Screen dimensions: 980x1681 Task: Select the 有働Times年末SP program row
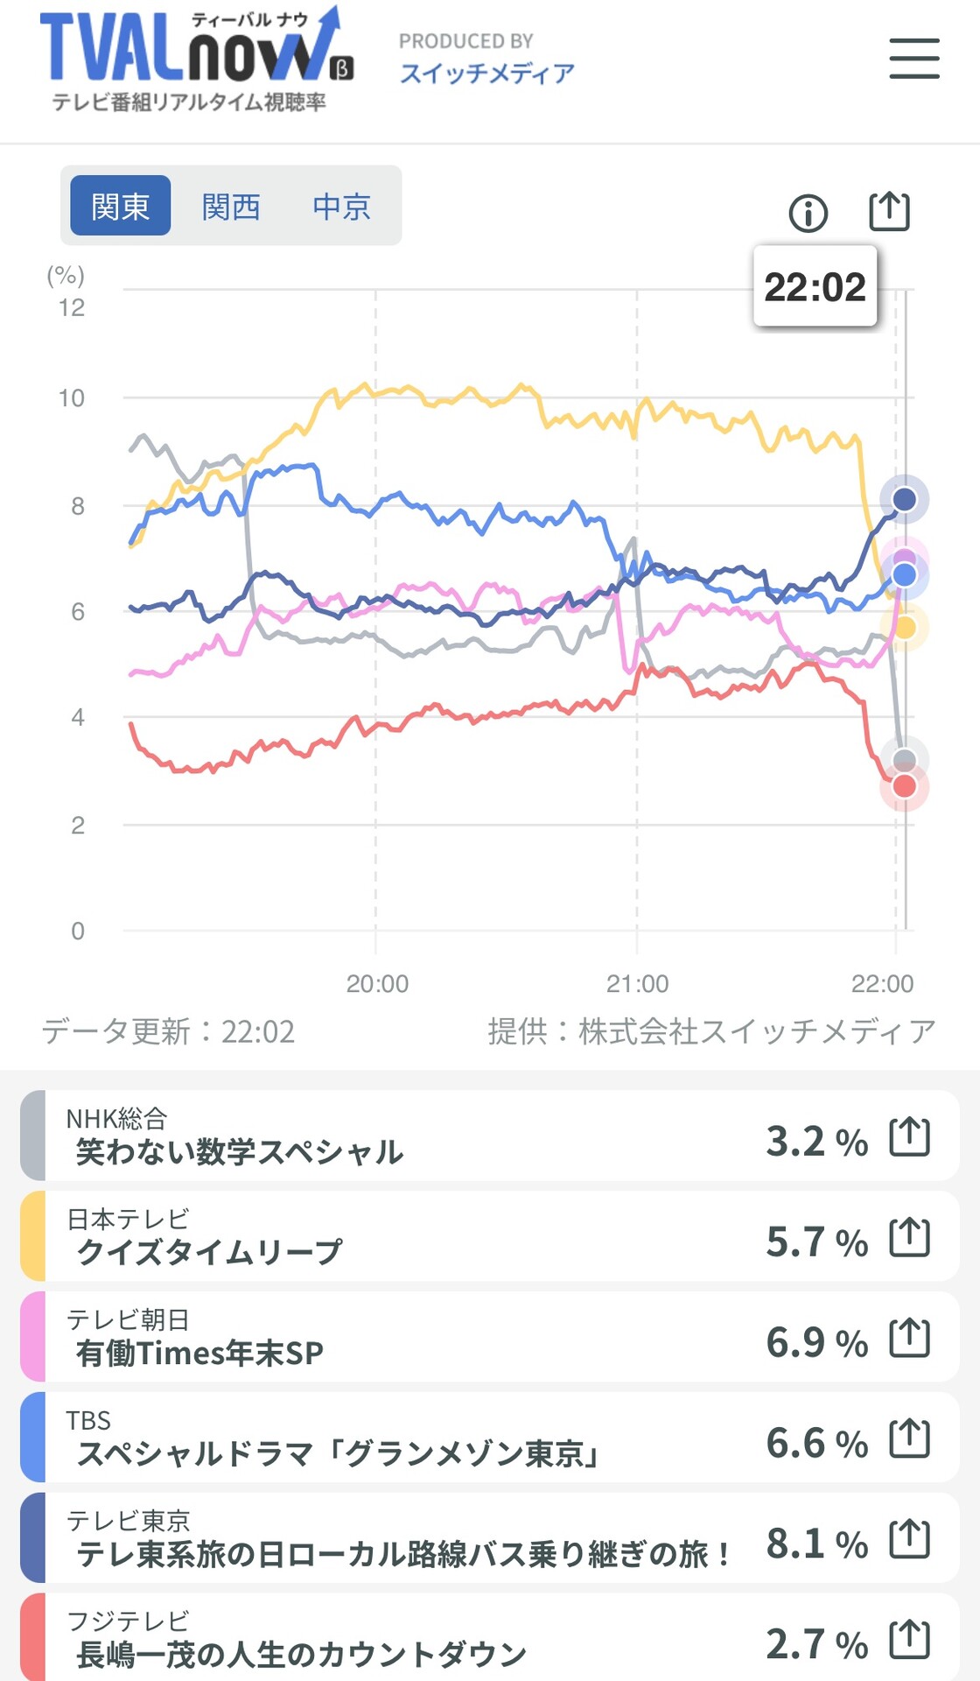[490, 1337]
